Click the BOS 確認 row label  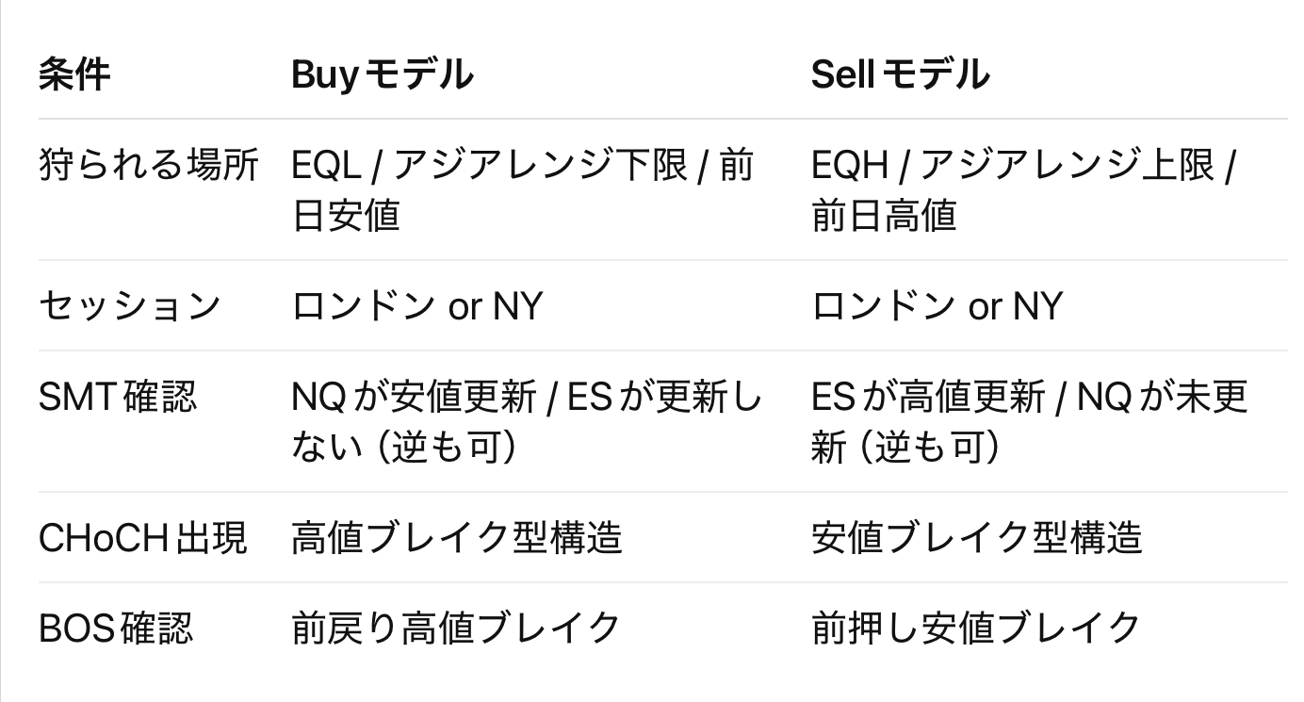[x=116, y=629]
